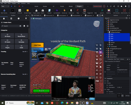Select the F3X Mesh tool
This screenshot has width=131, height=105.
tap(101, 60)
